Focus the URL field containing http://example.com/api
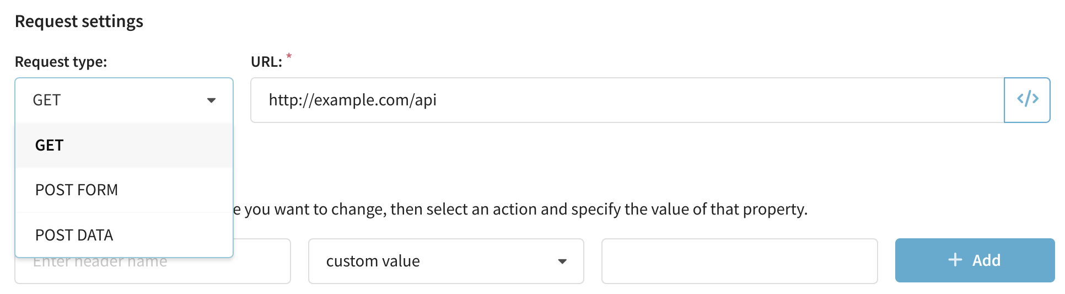1065x294 pixels. tap(627, 100)
